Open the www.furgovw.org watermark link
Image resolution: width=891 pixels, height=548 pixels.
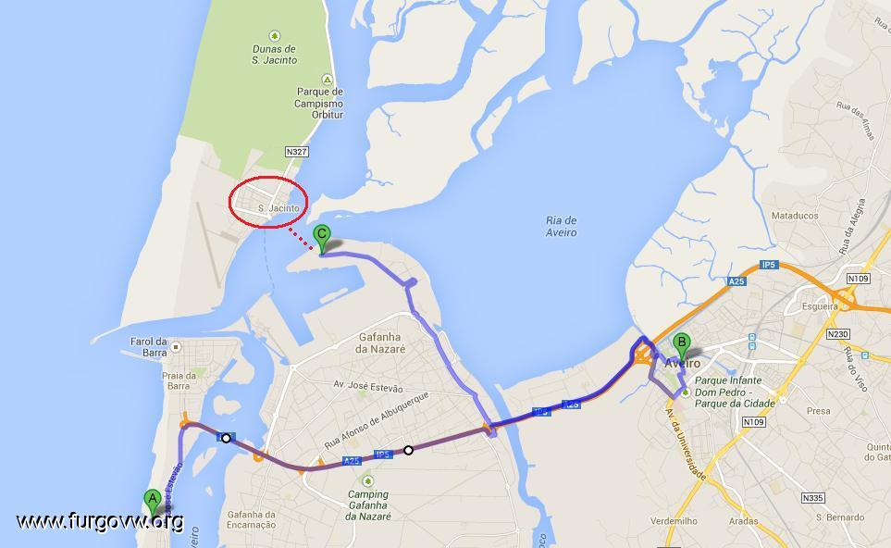point(100,521)
